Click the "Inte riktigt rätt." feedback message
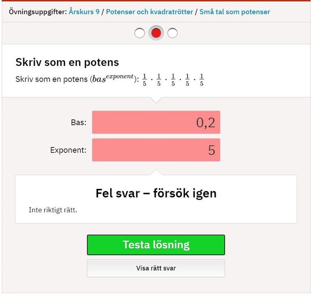The image size is (312, 297). 53,210
